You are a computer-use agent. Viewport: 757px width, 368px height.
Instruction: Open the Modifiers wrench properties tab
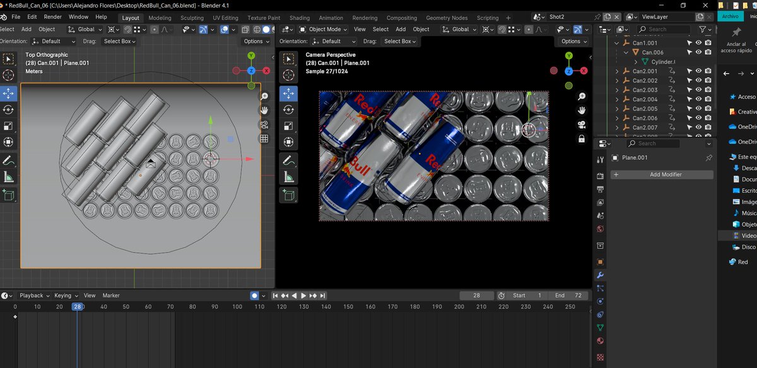(600, 275)
